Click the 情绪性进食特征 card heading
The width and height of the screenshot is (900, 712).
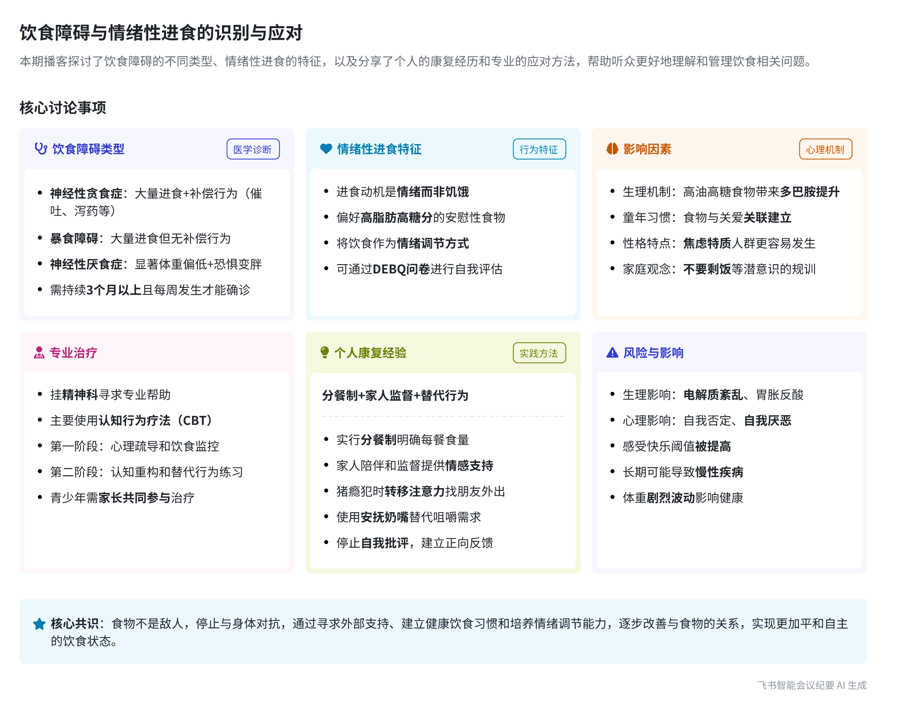379,149
